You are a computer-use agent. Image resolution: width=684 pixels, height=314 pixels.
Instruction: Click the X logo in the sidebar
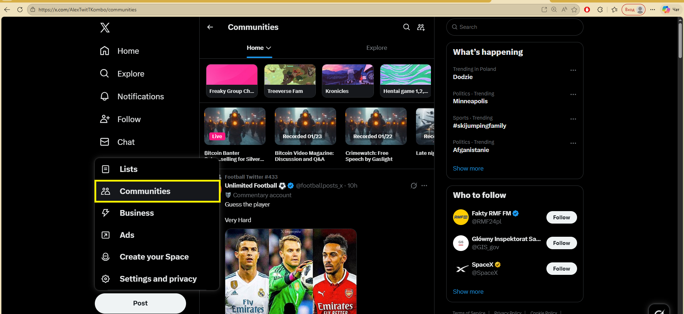tap(105, 27)
